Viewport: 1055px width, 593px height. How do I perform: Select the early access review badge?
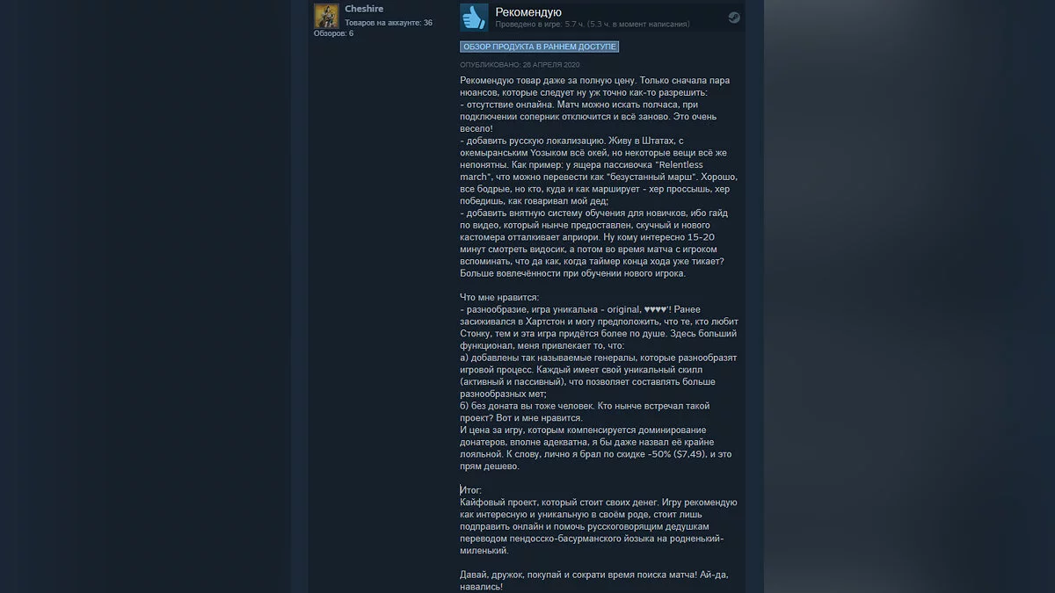pyautogui.click(x=539, y=47)
